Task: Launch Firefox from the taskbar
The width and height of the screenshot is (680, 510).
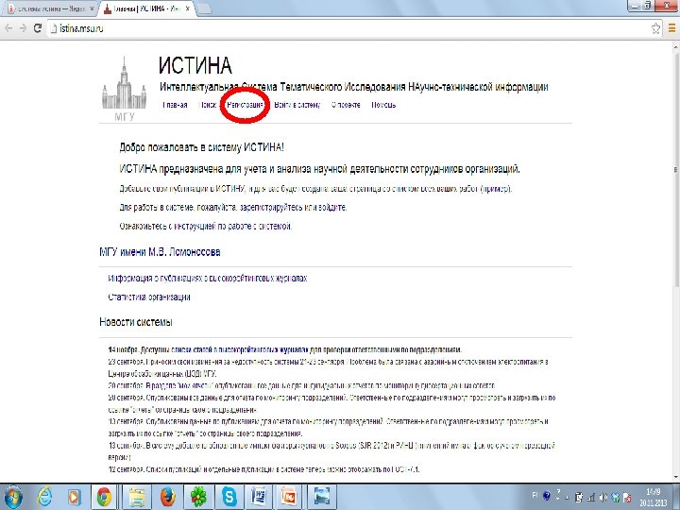Action: 168,497
